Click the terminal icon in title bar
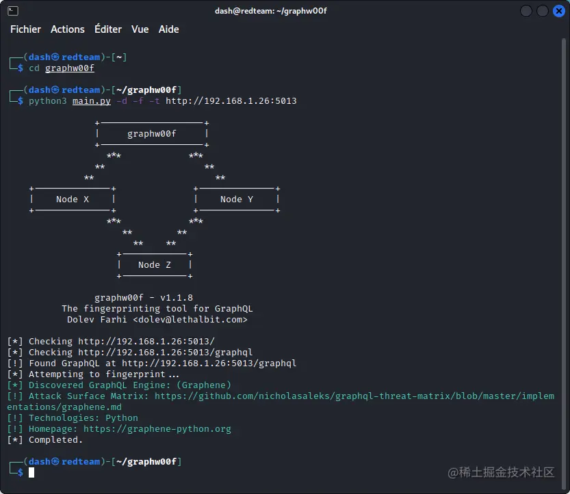Image resolution: width=570 pixels, height=494 pixels. [x=13, y=11]
